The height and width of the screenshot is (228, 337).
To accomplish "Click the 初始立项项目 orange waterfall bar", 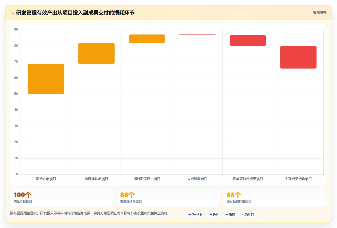I will tap(46, 79).
